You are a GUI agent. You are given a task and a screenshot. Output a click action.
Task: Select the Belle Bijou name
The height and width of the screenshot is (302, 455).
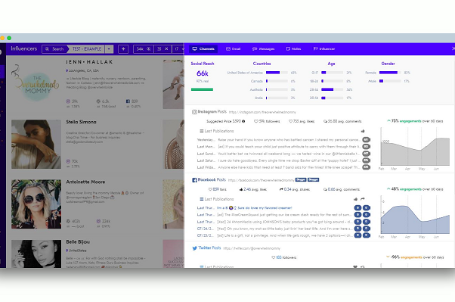click(x=78, y=242)
